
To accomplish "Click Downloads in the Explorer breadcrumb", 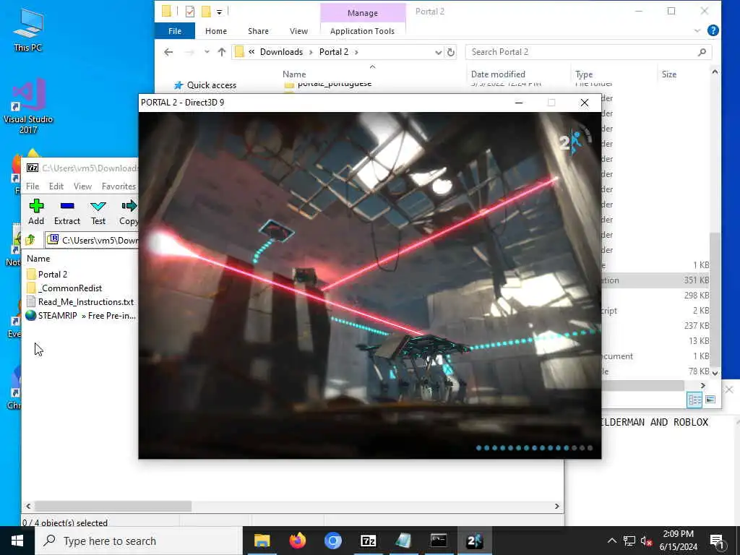I will [x=281, y=52].
